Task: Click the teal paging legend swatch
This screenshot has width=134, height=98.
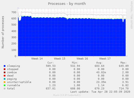Action: click(5, 79)
